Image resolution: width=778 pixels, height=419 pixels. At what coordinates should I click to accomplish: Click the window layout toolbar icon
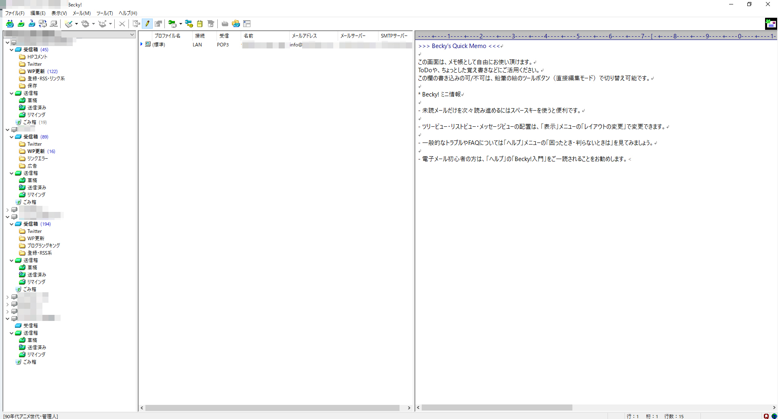tap(247, 24)
